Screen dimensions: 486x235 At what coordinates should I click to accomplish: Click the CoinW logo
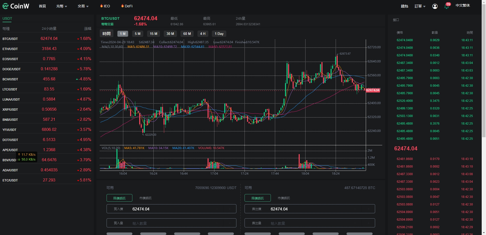[16, 6]
